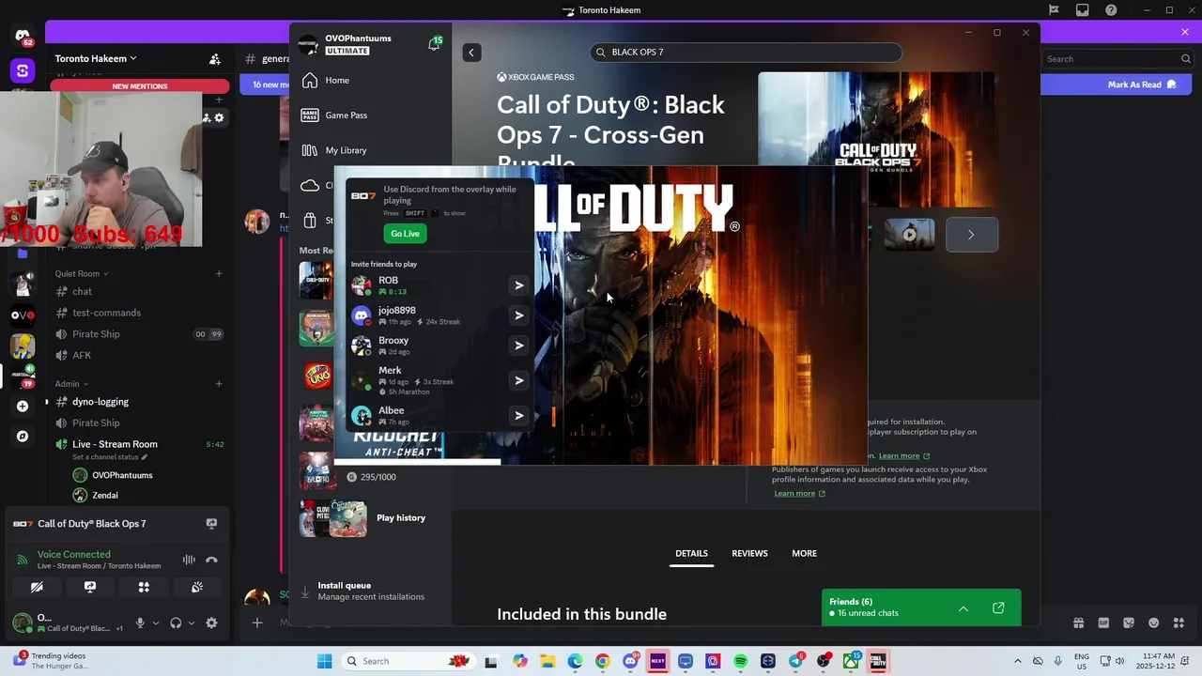The image size is (1202, 676).
Task: Go back with Xbox app back arrow
Action: coord(471,53)
